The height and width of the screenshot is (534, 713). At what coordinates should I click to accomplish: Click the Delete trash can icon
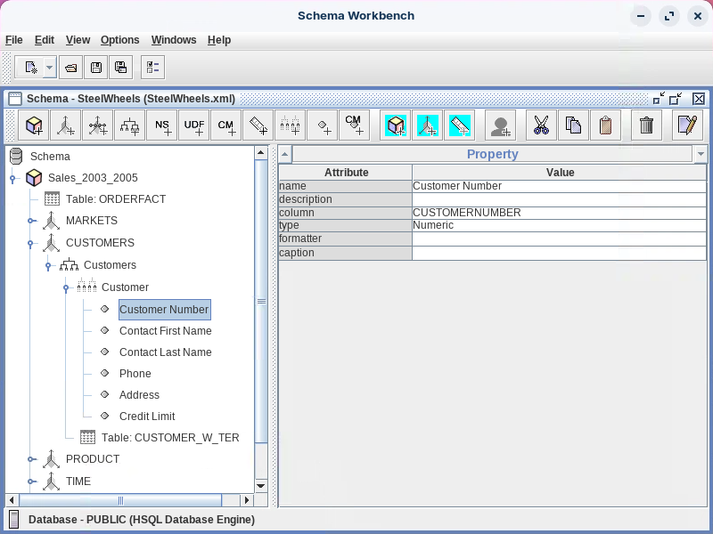pos(647,125)
